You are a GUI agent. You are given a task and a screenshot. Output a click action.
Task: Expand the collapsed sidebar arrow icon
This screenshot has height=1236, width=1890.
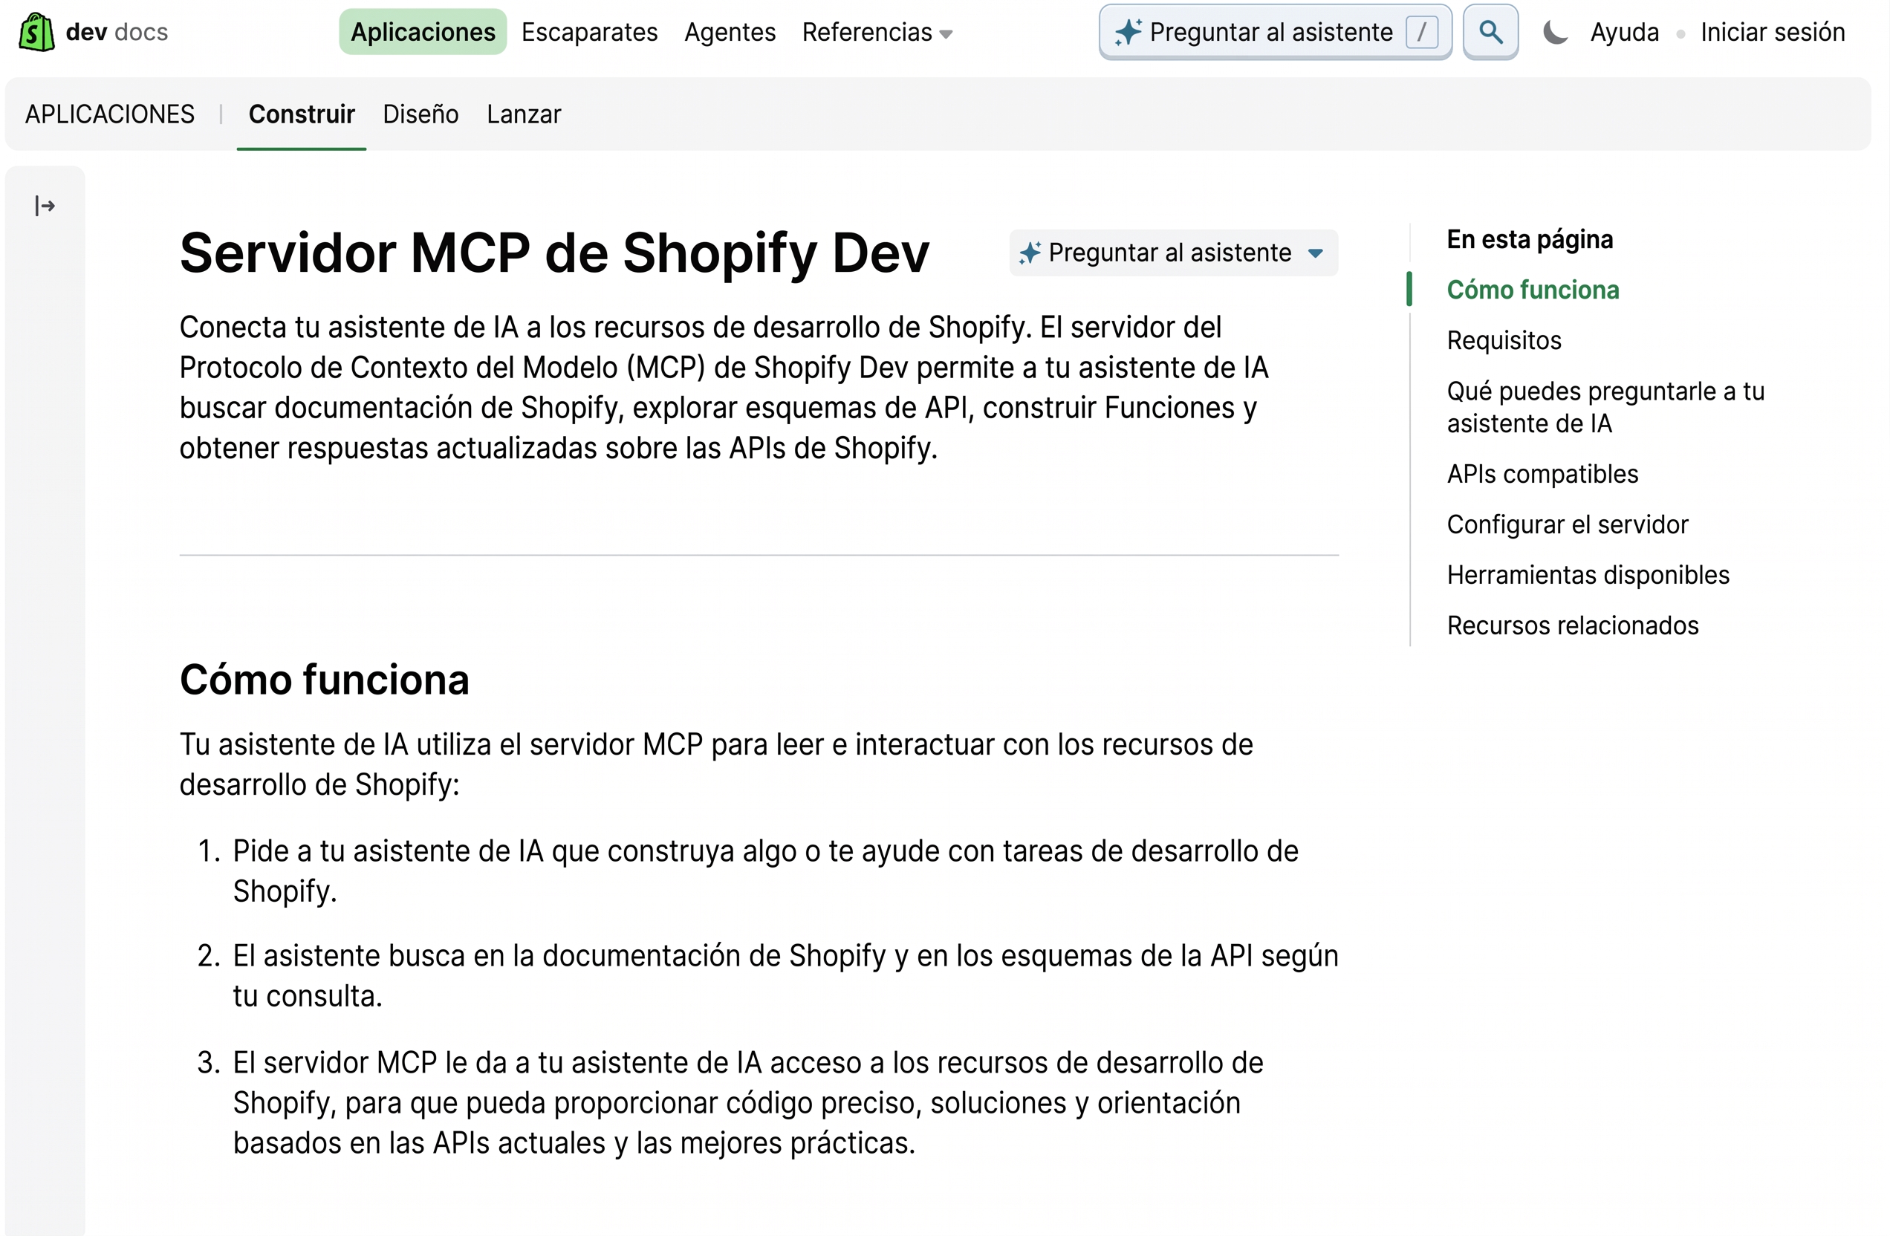tap(45, 206)
